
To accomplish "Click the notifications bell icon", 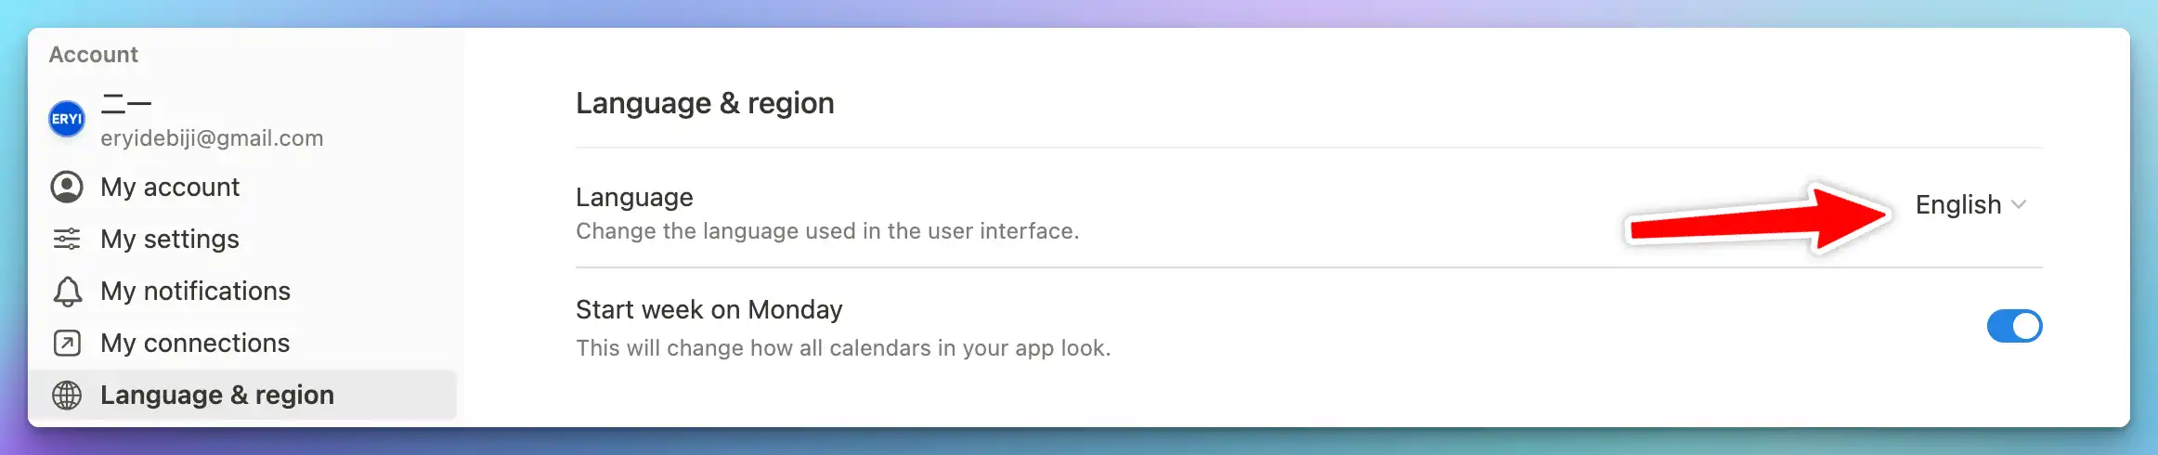I will [x=67, y=292].
